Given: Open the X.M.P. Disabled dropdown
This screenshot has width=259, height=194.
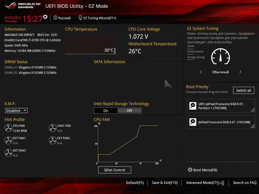Looking at the screenshot, I should [16, 111].
